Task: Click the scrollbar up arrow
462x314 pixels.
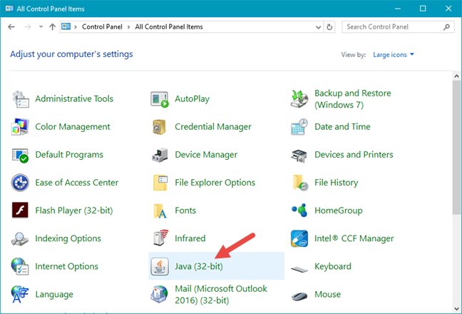Action: point(456,76)
